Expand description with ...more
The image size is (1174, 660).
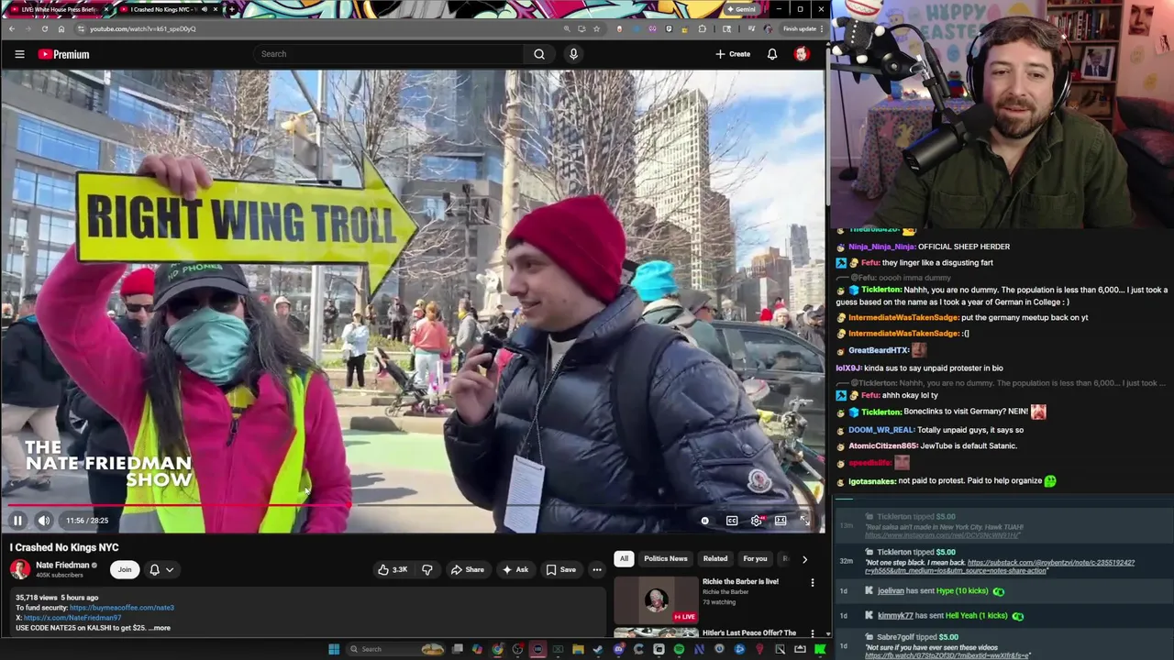pyautogui.click(x=161, y=628)
